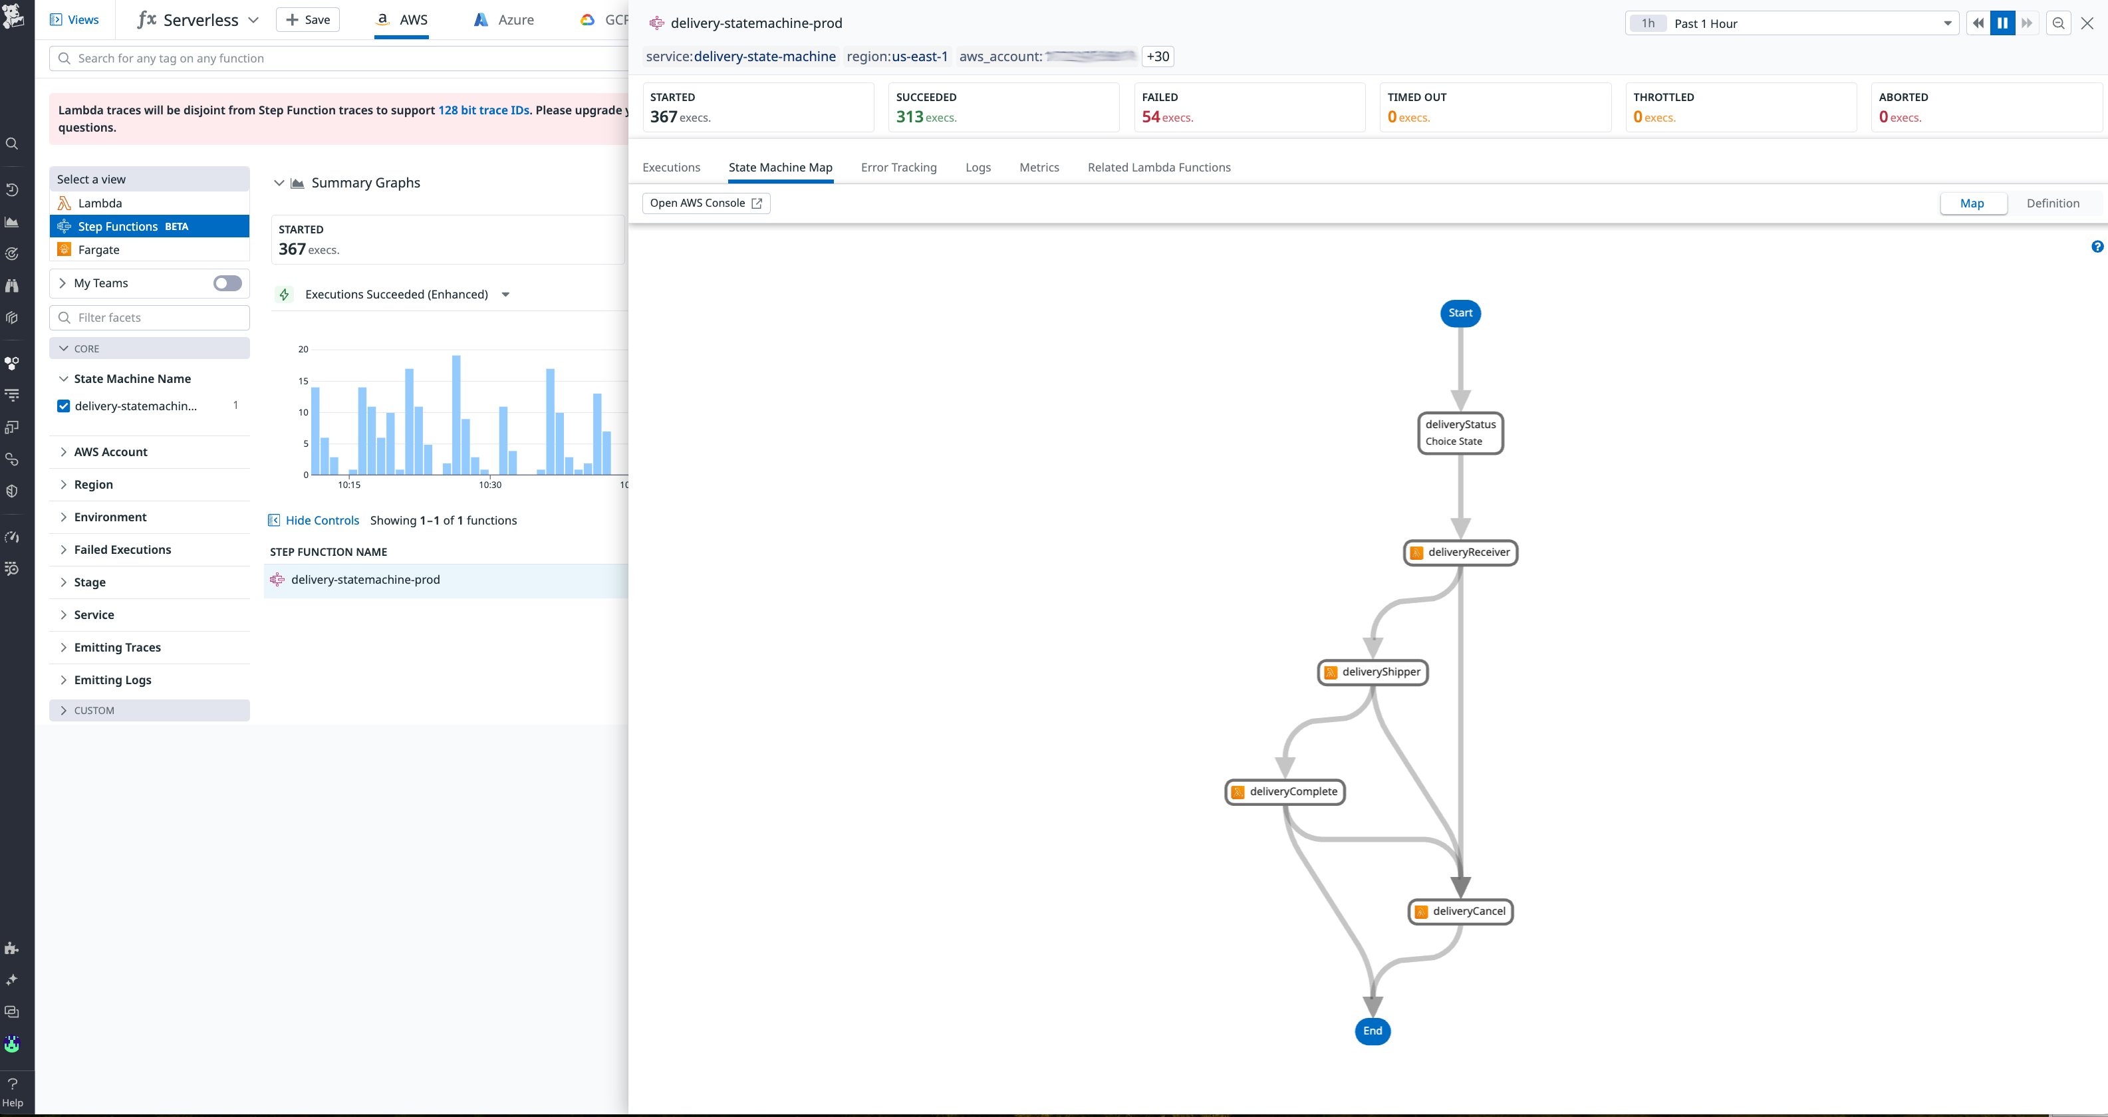Pause live updating with the pause control
The height and width of the screenshot is (1117, 2108).
2002,23
